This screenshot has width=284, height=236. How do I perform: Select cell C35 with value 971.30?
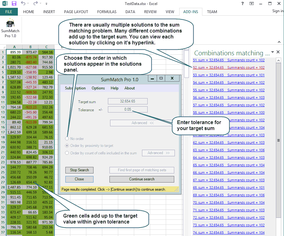[x=46, y=222]
